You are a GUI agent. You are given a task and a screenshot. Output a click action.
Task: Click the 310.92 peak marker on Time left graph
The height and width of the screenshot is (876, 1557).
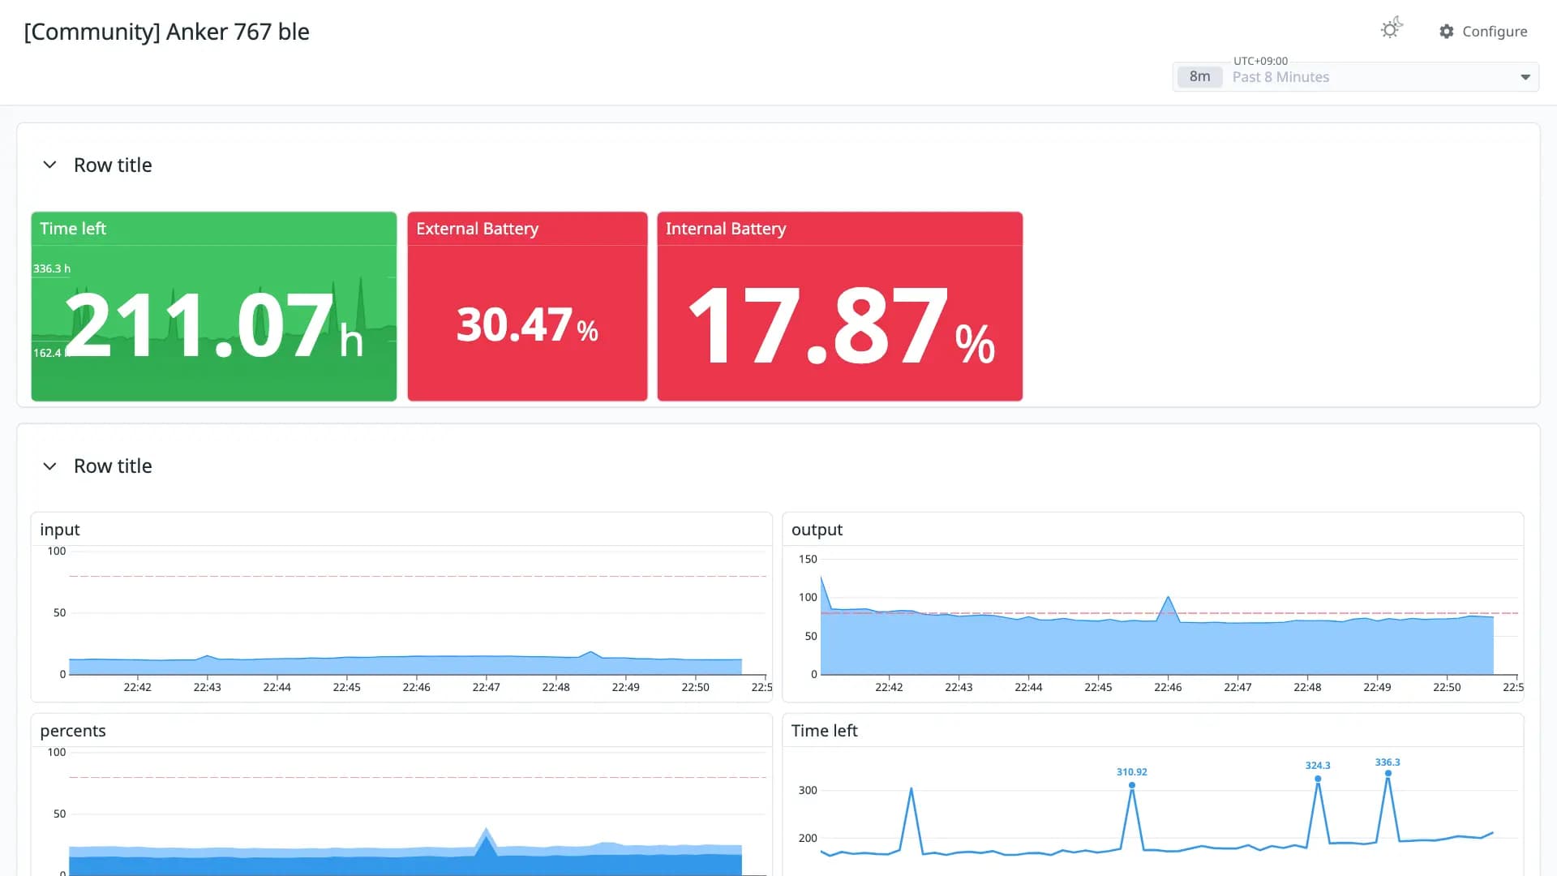1132,784
